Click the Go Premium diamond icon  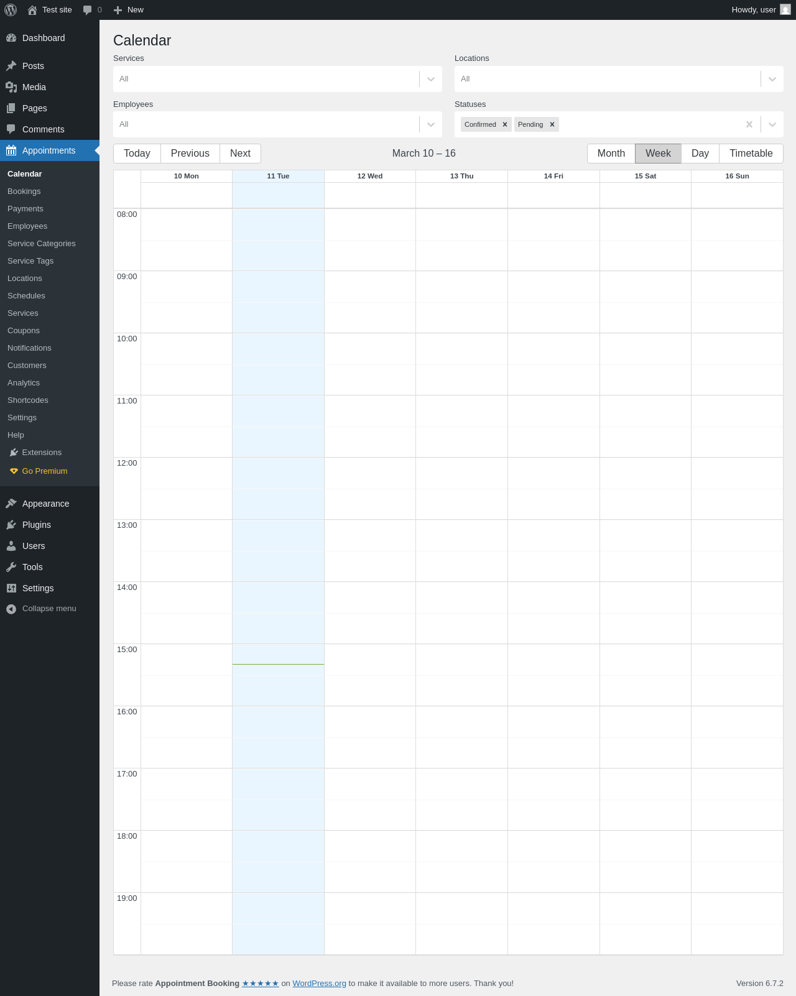click(x=14, y=471)
